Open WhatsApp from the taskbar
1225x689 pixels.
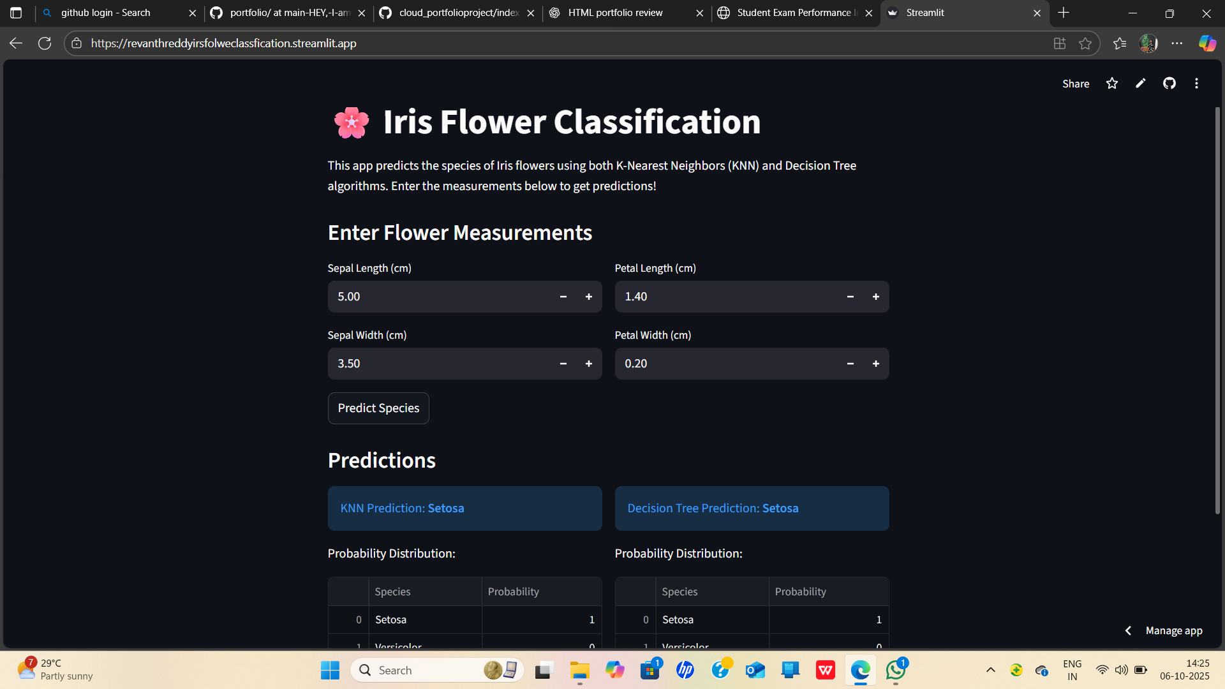coord(896,670)
